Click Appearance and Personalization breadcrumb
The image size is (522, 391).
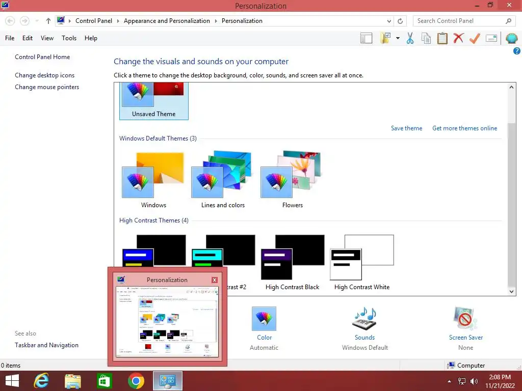(x=167, y=21)
